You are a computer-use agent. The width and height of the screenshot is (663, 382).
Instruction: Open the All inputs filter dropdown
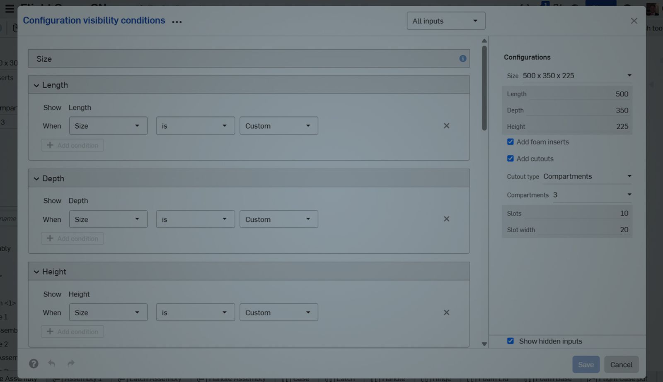446,21
